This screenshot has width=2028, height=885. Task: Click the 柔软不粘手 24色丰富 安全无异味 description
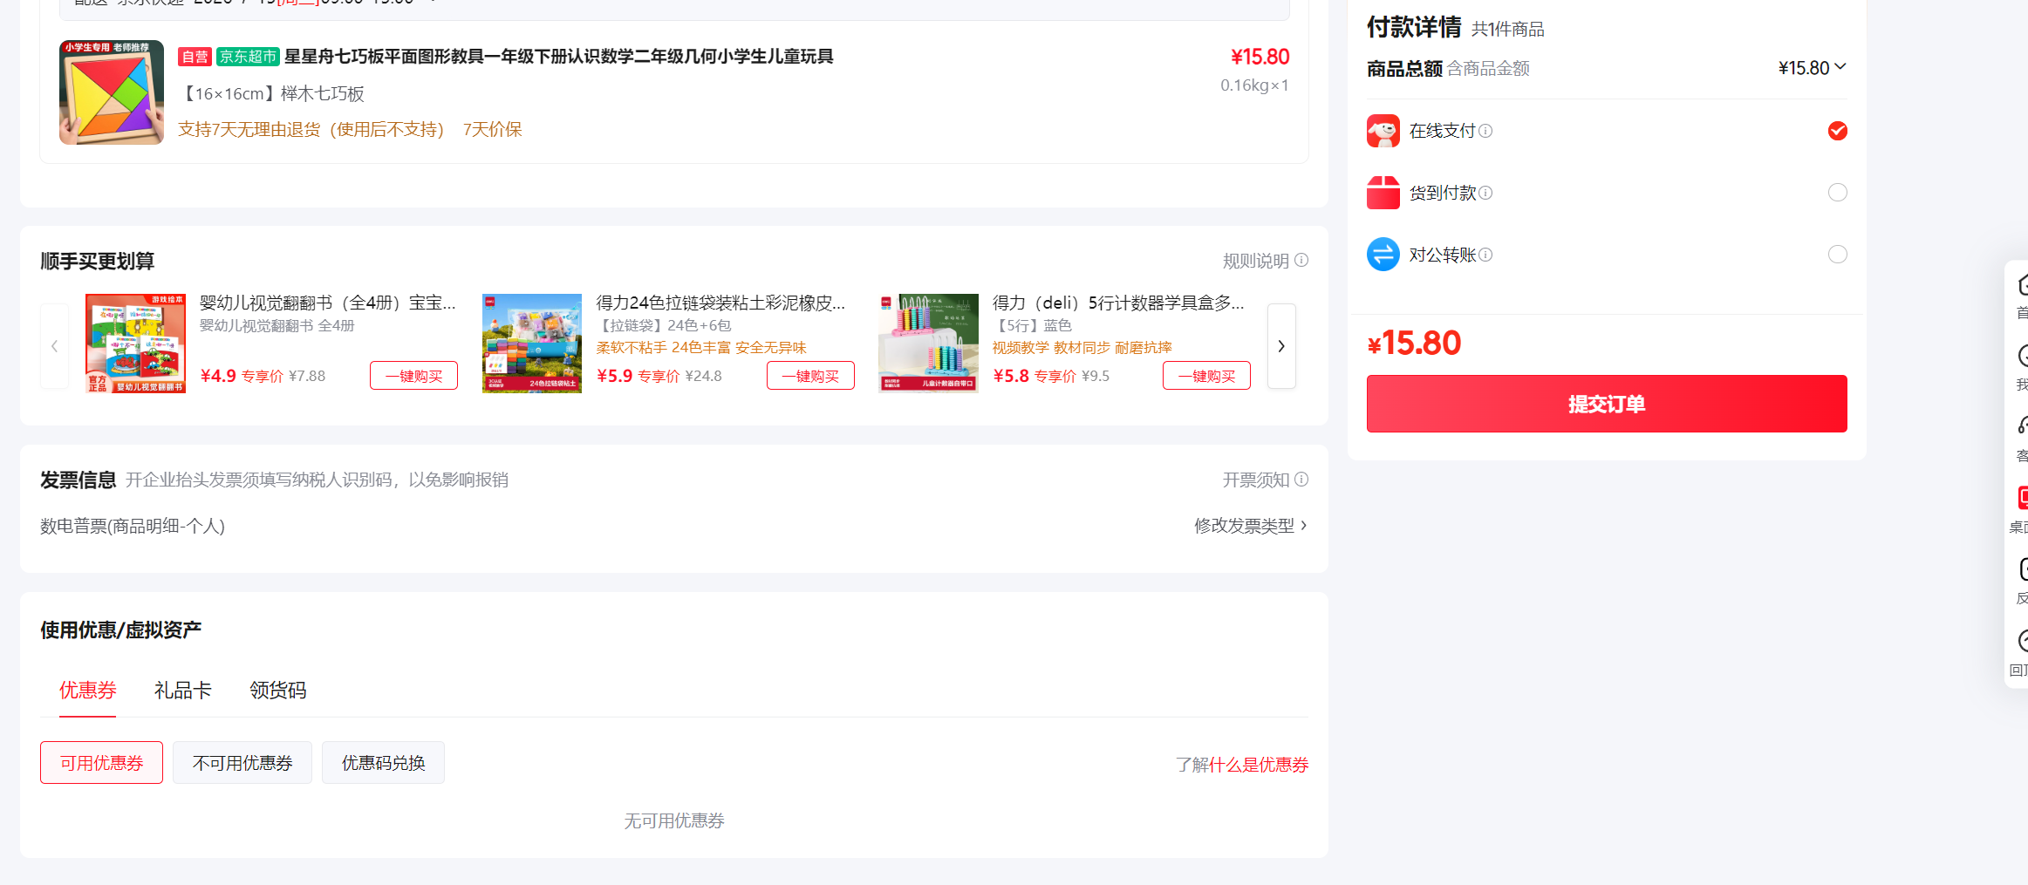click(701, 348)
